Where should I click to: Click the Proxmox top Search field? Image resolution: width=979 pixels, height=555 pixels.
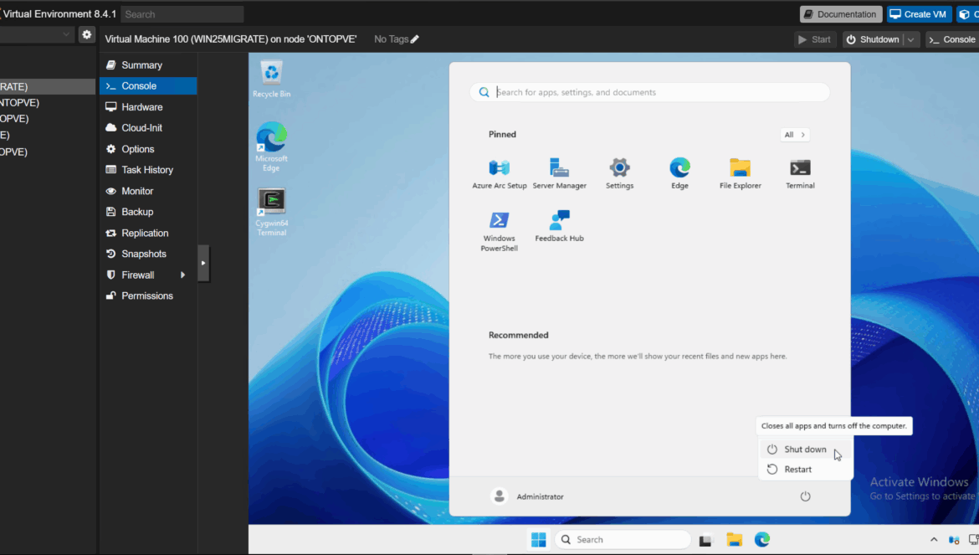[x=182, y=14]
